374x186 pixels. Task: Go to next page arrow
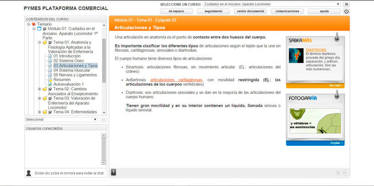point(345,173)
